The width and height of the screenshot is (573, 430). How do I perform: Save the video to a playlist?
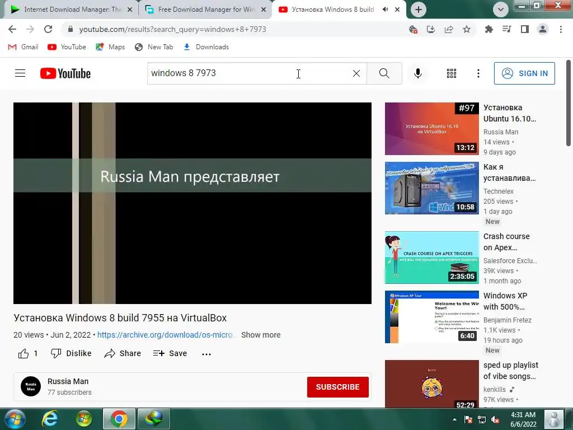tap(170, 353)
